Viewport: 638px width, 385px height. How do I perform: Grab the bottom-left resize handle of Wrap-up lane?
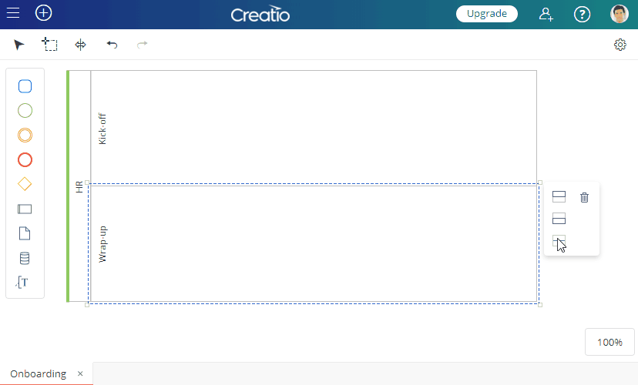click(x=87, y=304)
